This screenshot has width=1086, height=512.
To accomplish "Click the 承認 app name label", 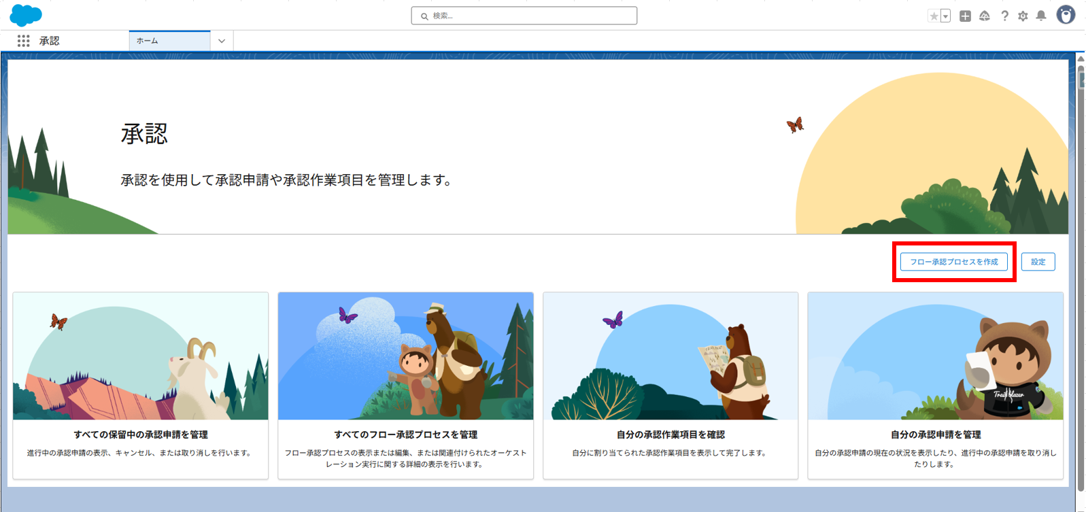I will tap(49, 41).
